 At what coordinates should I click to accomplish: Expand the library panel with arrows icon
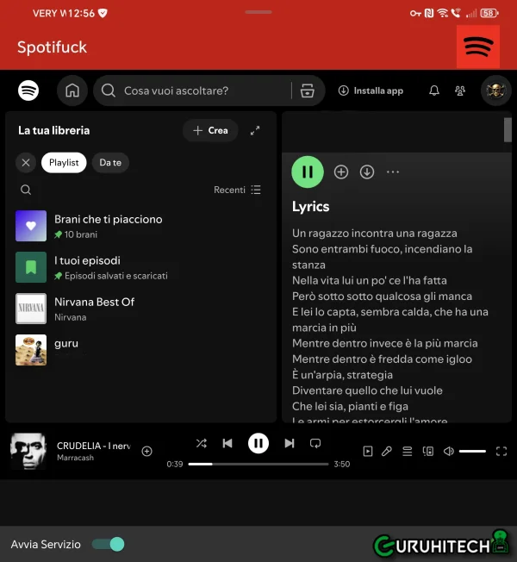point(255,130)
